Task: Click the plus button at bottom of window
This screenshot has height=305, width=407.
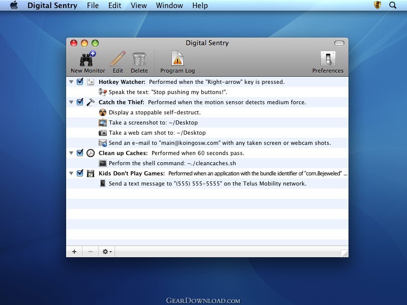Action: (74, 252)
